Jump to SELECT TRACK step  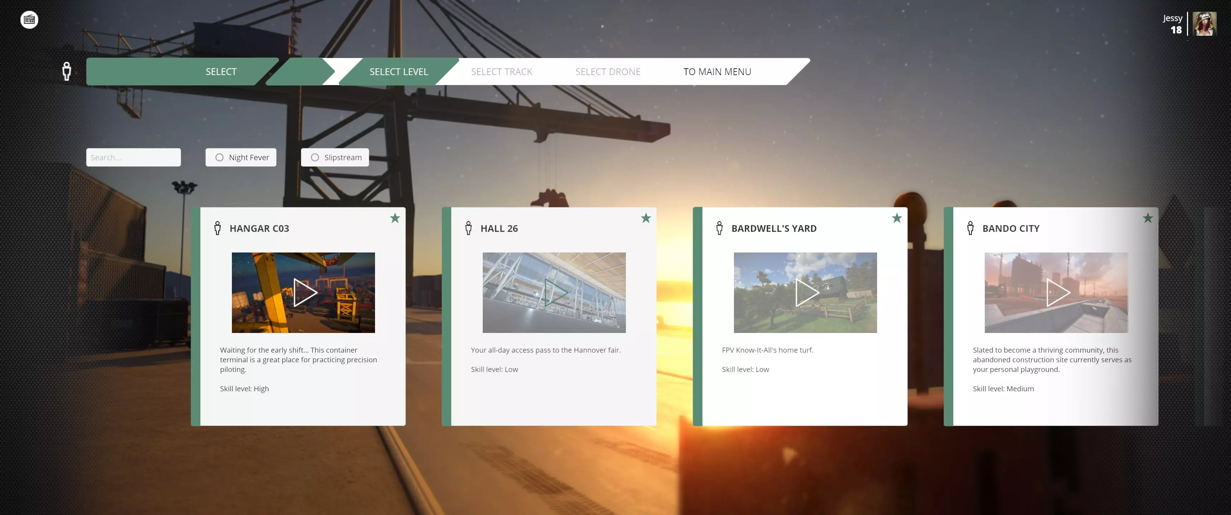501,72
